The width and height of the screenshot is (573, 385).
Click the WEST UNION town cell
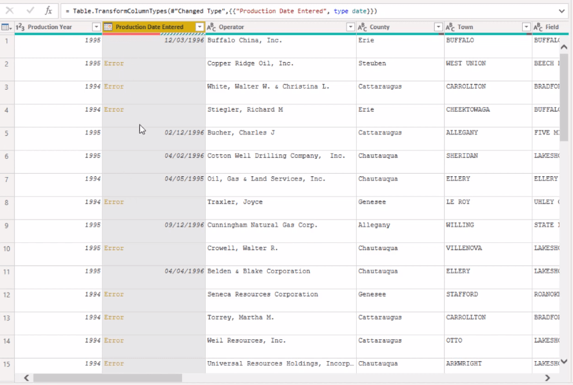point(488,69)
